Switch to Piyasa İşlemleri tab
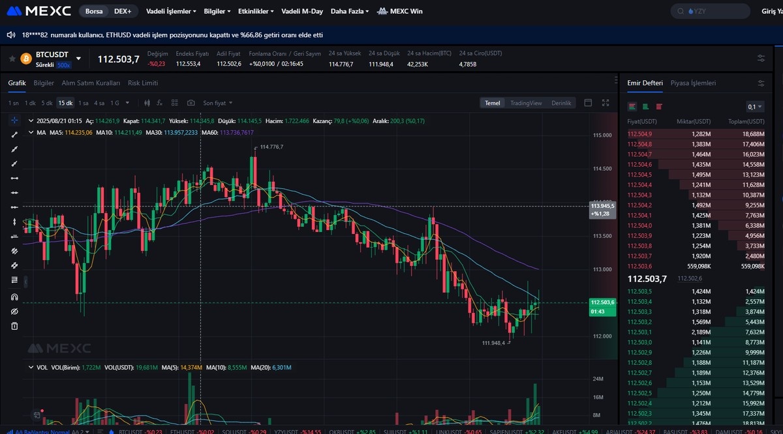Screen dimensions: 783x434 pos(693,83)
